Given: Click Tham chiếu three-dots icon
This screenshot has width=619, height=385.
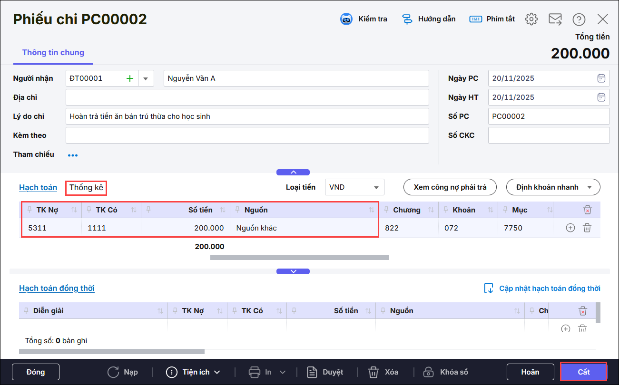Looking at the screenshot, I should [73, 155].
